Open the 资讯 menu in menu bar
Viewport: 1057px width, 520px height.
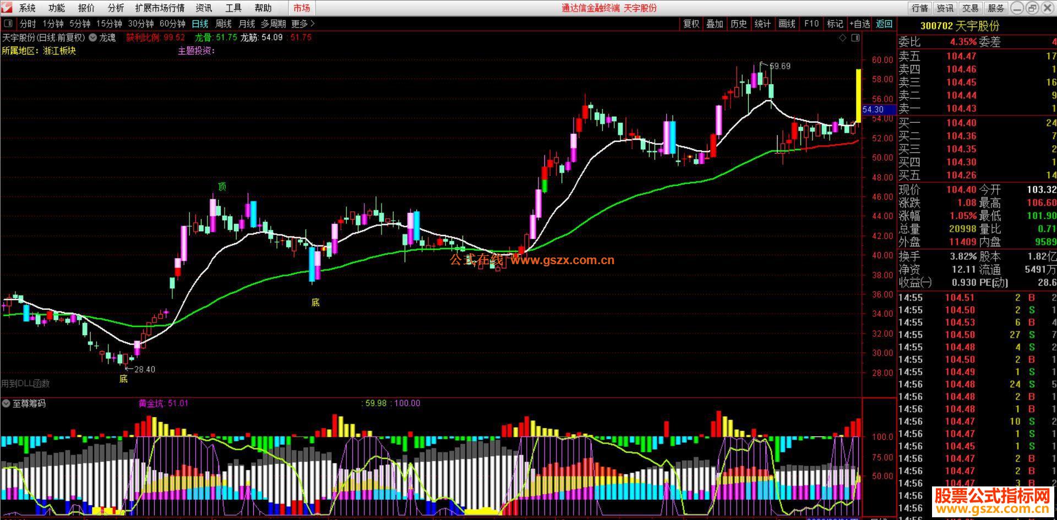tap(204, 8)
